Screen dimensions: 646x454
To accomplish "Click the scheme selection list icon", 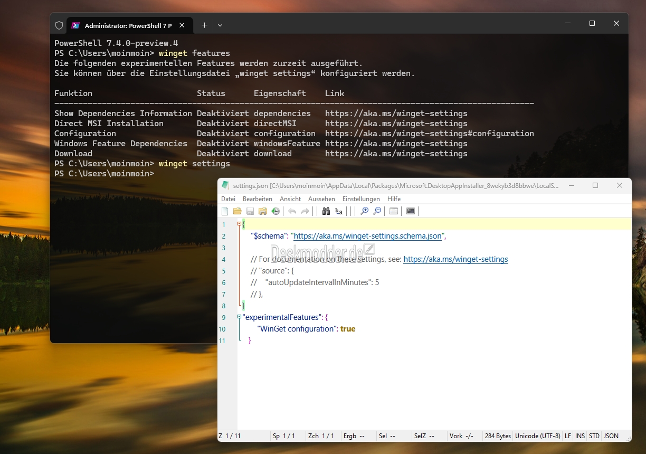I will 393,211.
